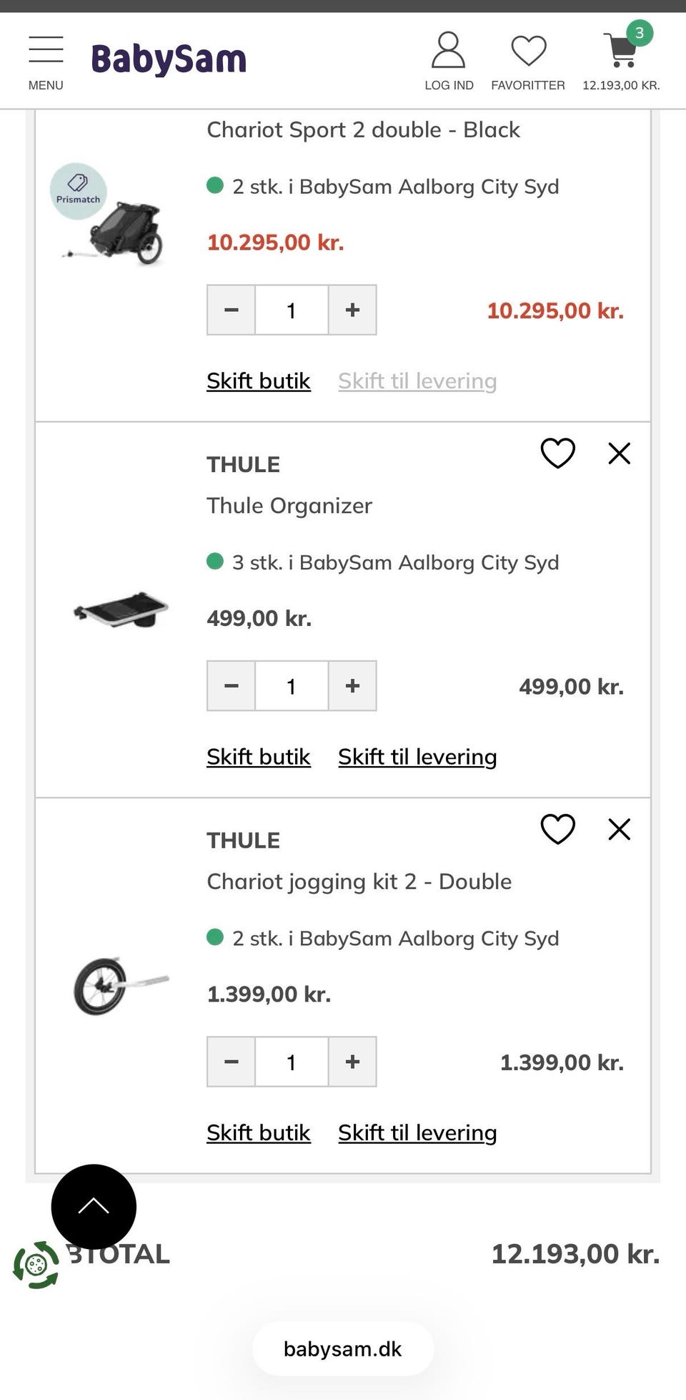Click Skift til levering for jogging kit
The image size is (686, 1400).
point(417,1132)
